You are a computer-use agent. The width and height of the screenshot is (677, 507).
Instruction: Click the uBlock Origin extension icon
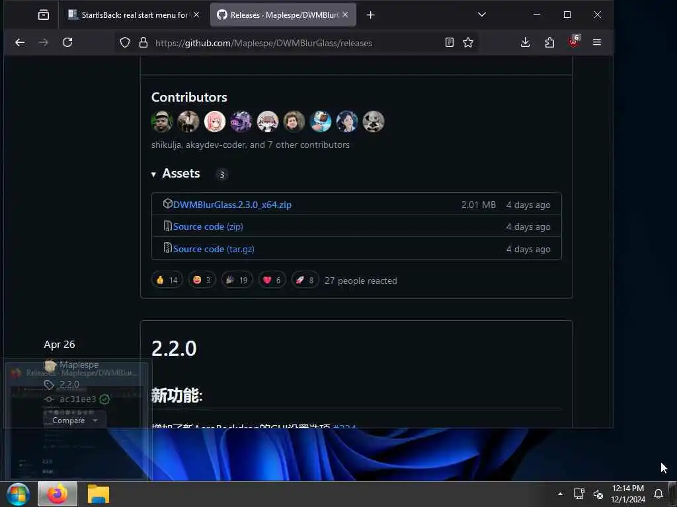point(574,42)
